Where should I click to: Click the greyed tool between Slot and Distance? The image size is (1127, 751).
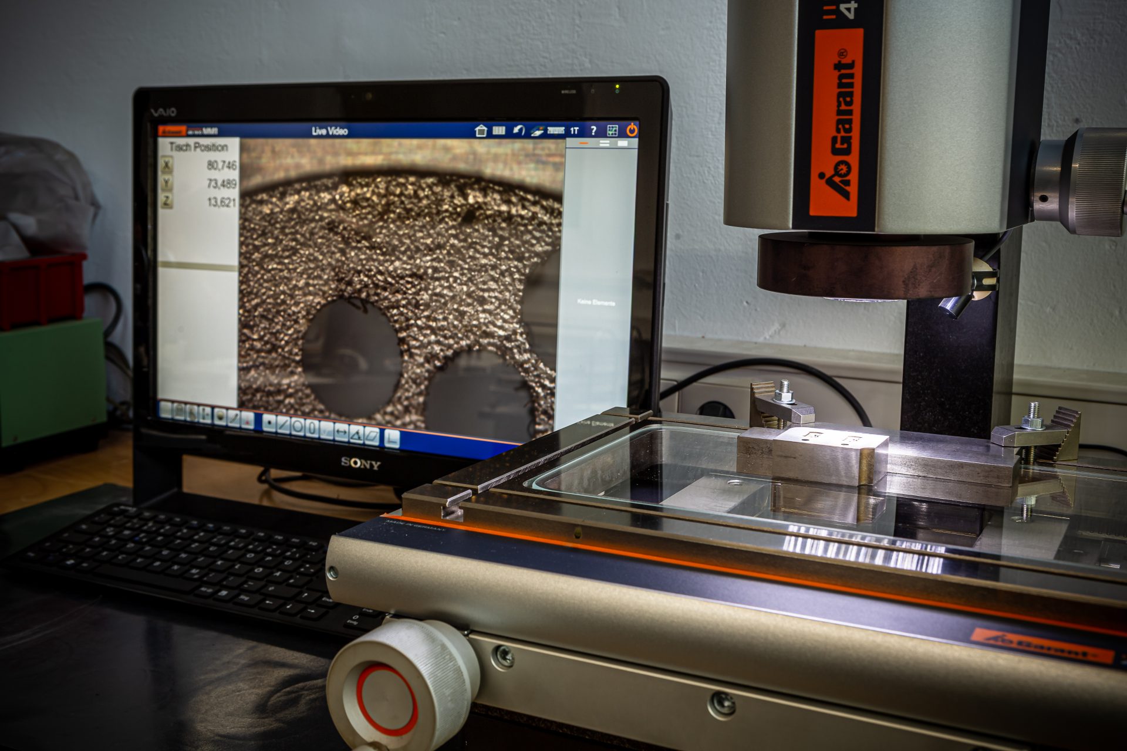(327, 430)
